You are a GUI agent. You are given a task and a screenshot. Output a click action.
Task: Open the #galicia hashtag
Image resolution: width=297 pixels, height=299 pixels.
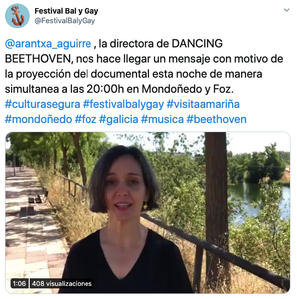(119, 119)
